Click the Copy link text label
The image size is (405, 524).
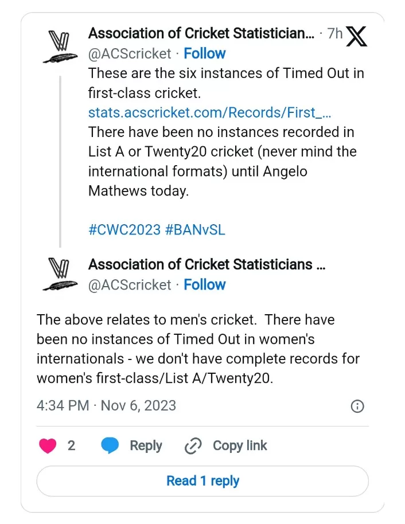point(240,445)
